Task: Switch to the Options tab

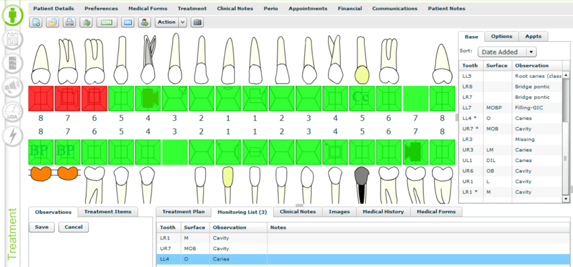Action: (x=501, y=36)
